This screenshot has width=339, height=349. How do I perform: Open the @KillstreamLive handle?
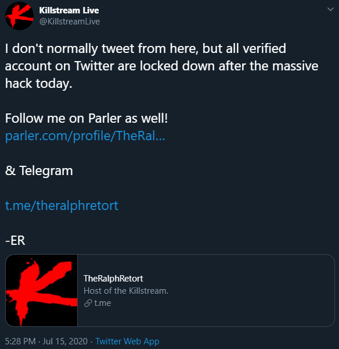[x=70, y=22]
